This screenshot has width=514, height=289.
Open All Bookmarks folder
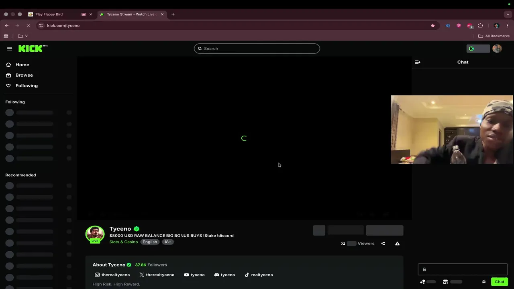pyautogui.click(x=494, y=36)
